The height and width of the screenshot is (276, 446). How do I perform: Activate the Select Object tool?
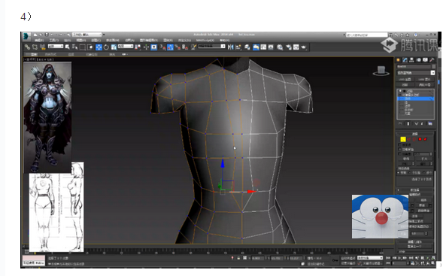click(x=68, y=47)
